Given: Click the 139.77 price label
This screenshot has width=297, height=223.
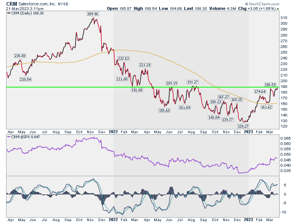Looking at the screenshot, I should tap(227, 119).
